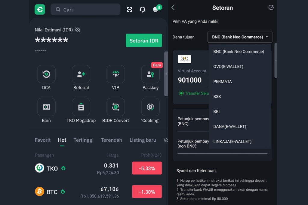Select the Transfer radio button
The height and width of the screenshot is (205, 308).
[x=181, y=93]
